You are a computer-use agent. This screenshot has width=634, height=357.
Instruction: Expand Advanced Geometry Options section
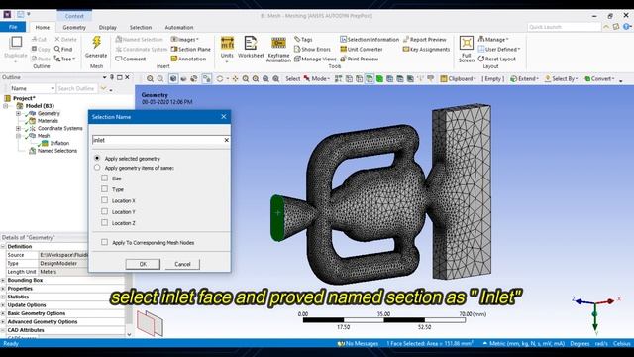click(x=3, y=321)
